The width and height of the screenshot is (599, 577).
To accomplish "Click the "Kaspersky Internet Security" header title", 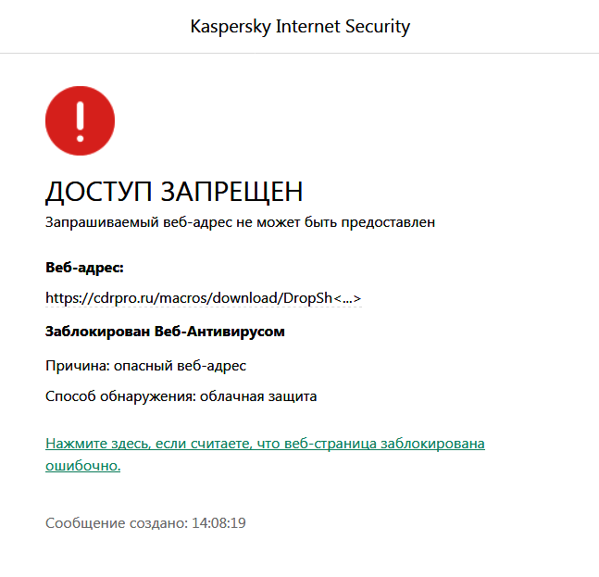I will point(299,26).
